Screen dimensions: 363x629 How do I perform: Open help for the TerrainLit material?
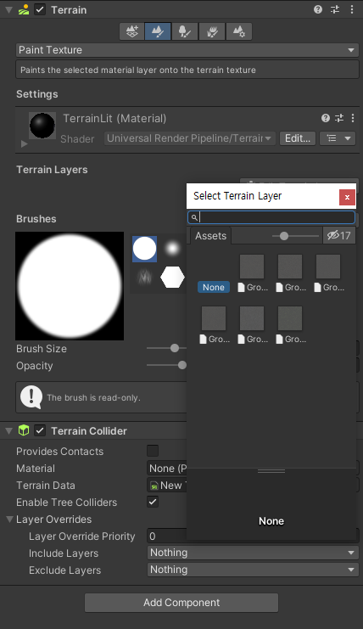coord(326,118)
